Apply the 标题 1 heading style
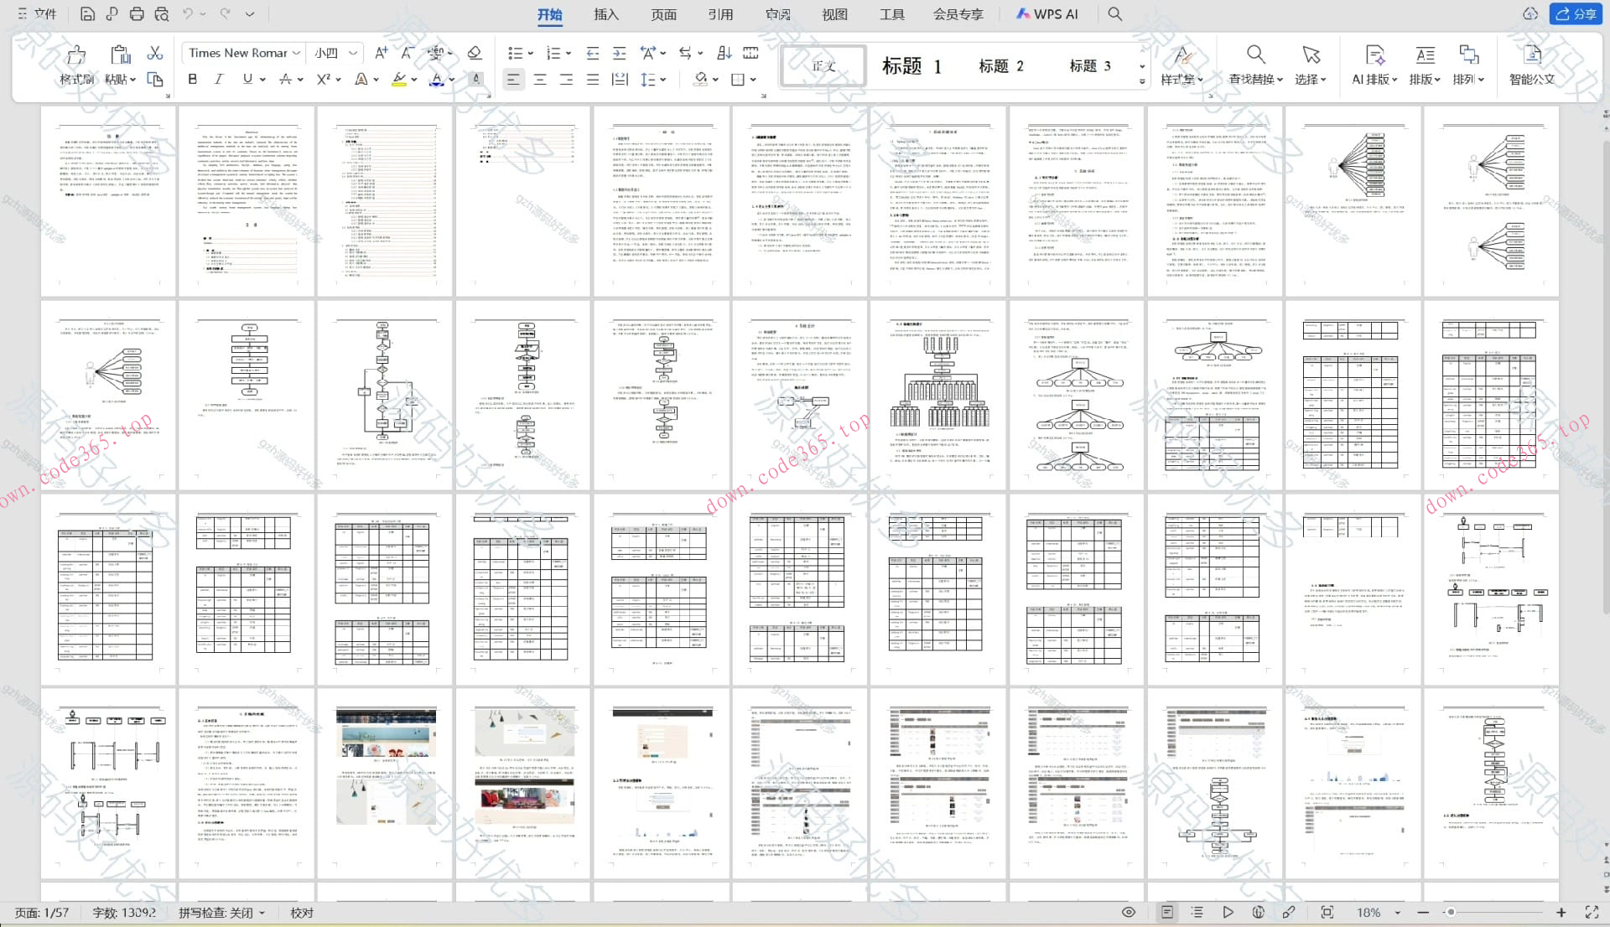Viewport: 1610px width, 927px height. pos(911,66)
